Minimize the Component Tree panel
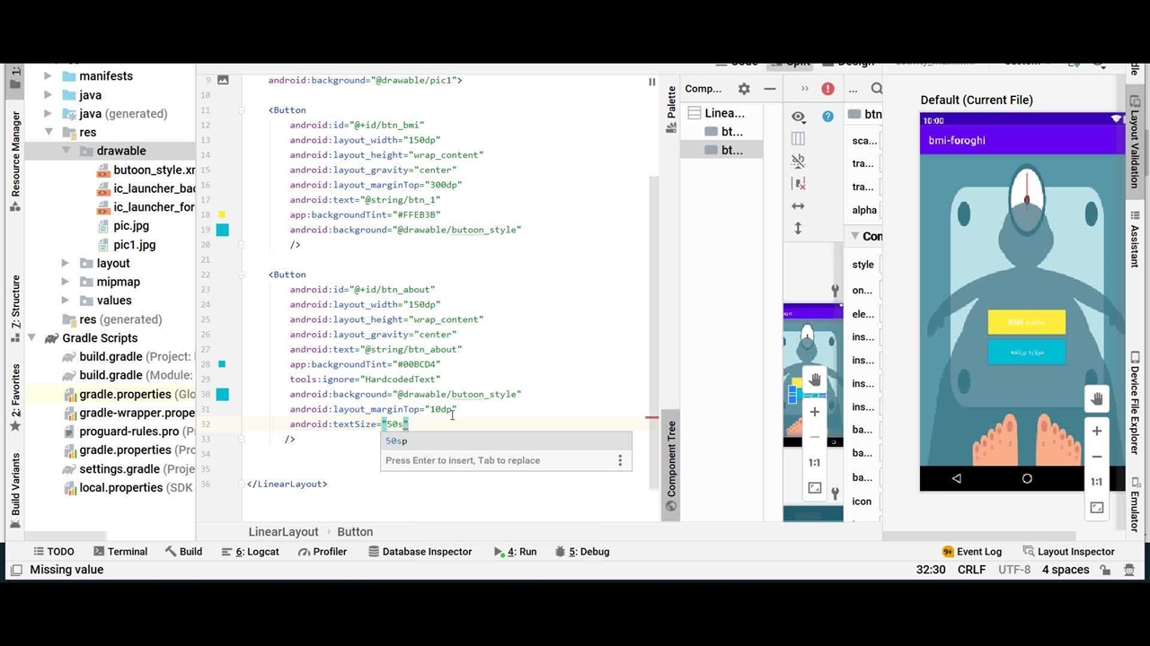 coord(770,89)
